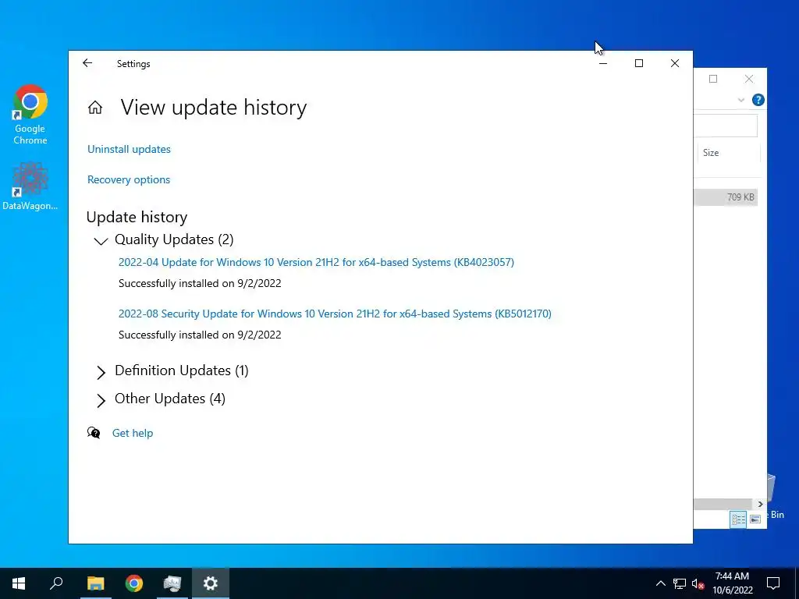Open the Windows Start menu

tap(19, 583)
